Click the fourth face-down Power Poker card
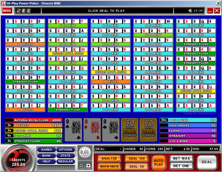The width and height of the screenshot is (222, 172). click(x=129, y=130)
